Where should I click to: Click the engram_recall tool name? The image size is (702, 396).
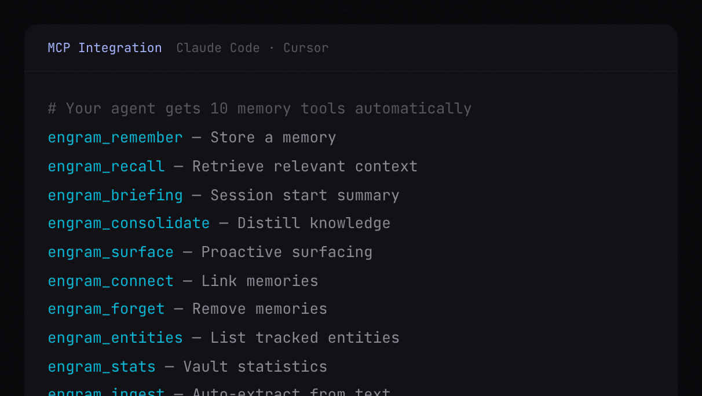pos(106,166)
